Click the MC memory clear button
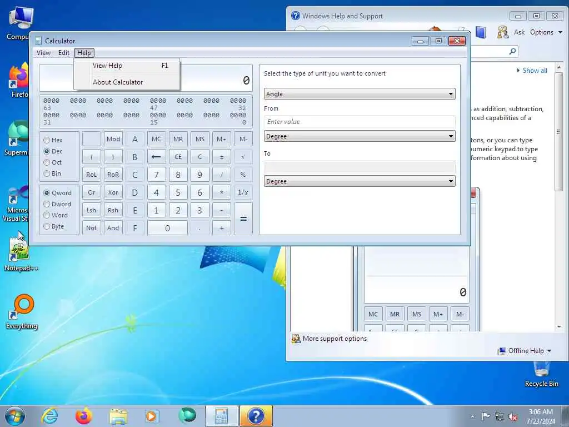Viewport: 569px width, 427px height. pos(156,139)
